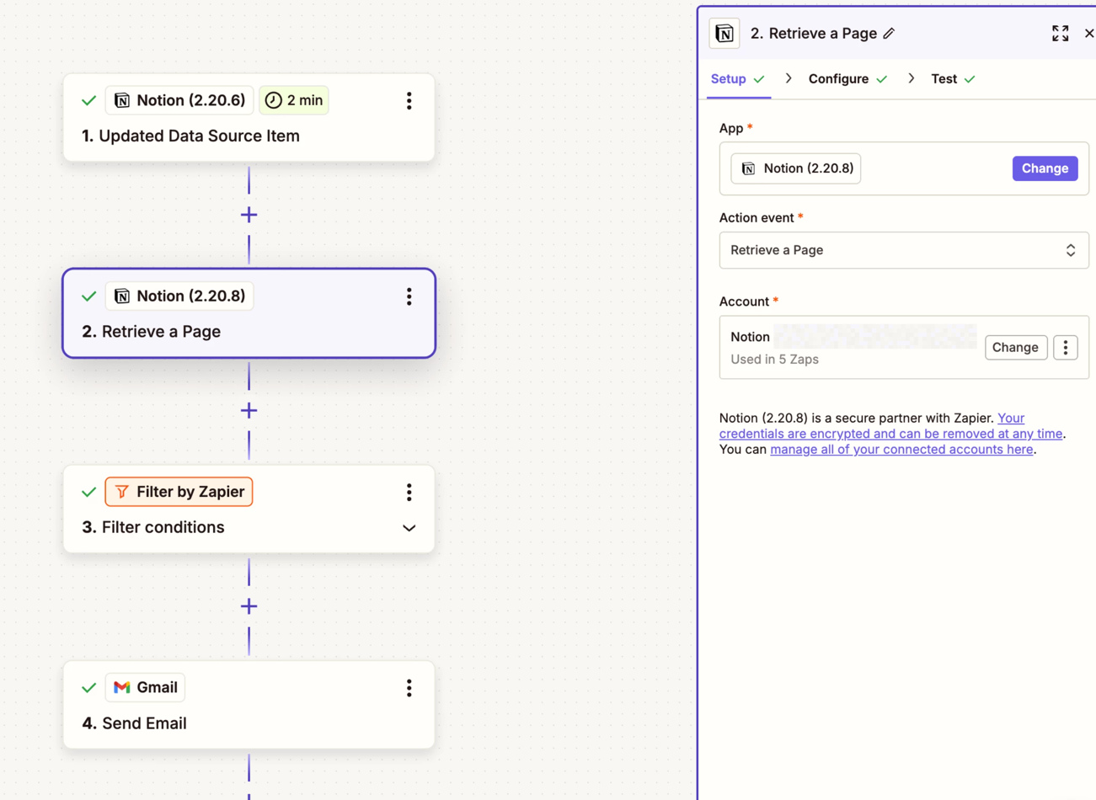This screenshot has height=800, width=1096.
Task: Click the pencil icon to rename the step
Action: 889,34
